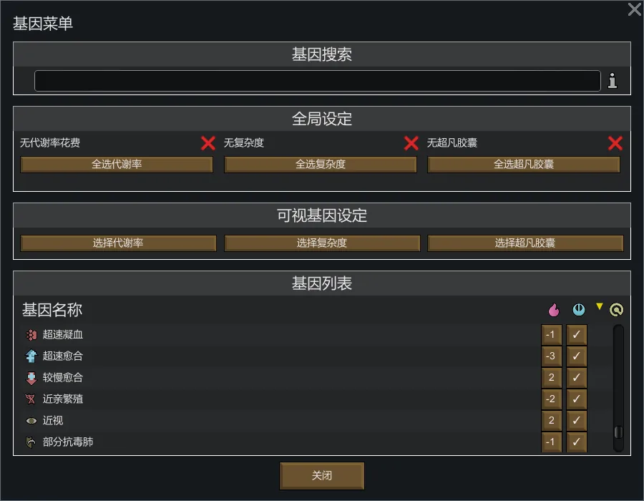644x501 pixels.
Task: Click the 超速愈合 blue arrow icon
Action: (31, 356)
